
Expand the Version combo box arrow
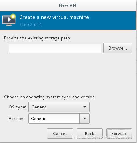coord(85,119)
